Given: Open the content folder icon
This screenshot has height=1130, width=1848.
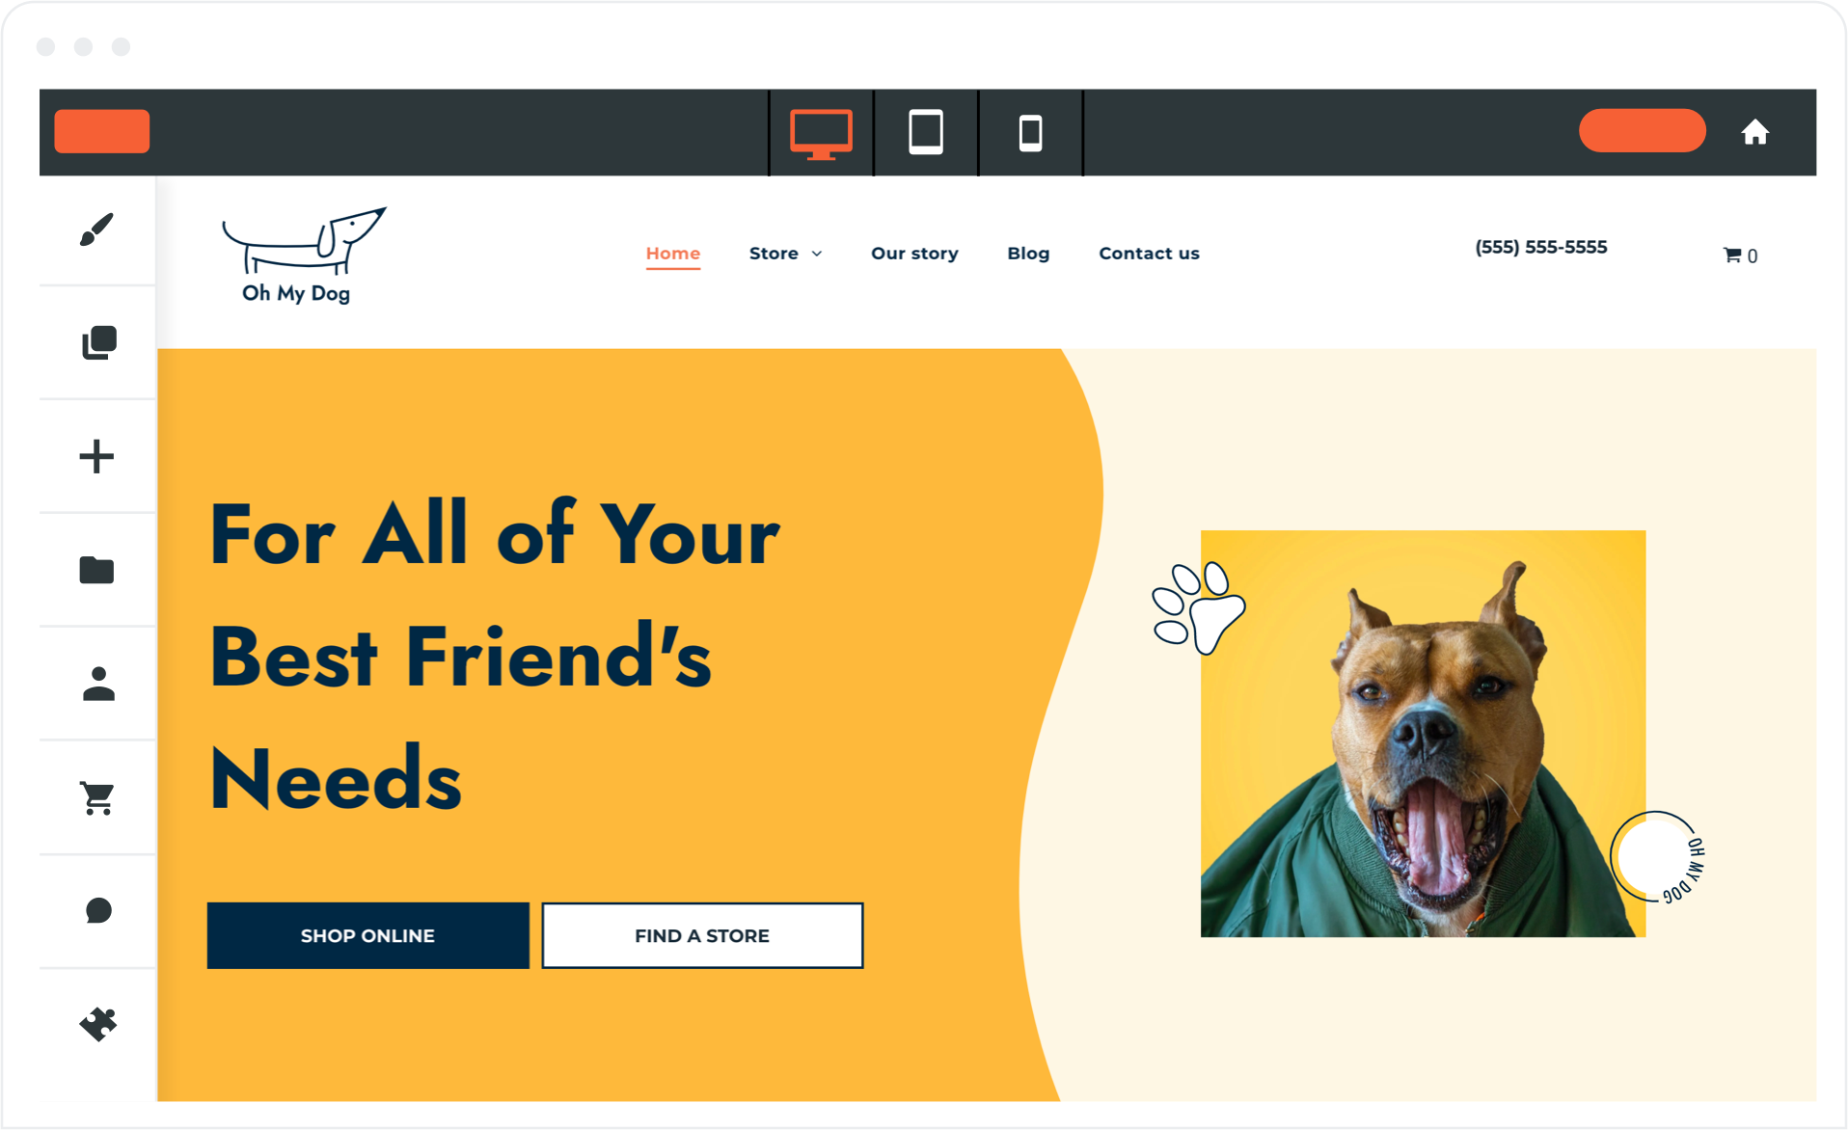Looking at the screenshot, I should click(x=96, y=570).
